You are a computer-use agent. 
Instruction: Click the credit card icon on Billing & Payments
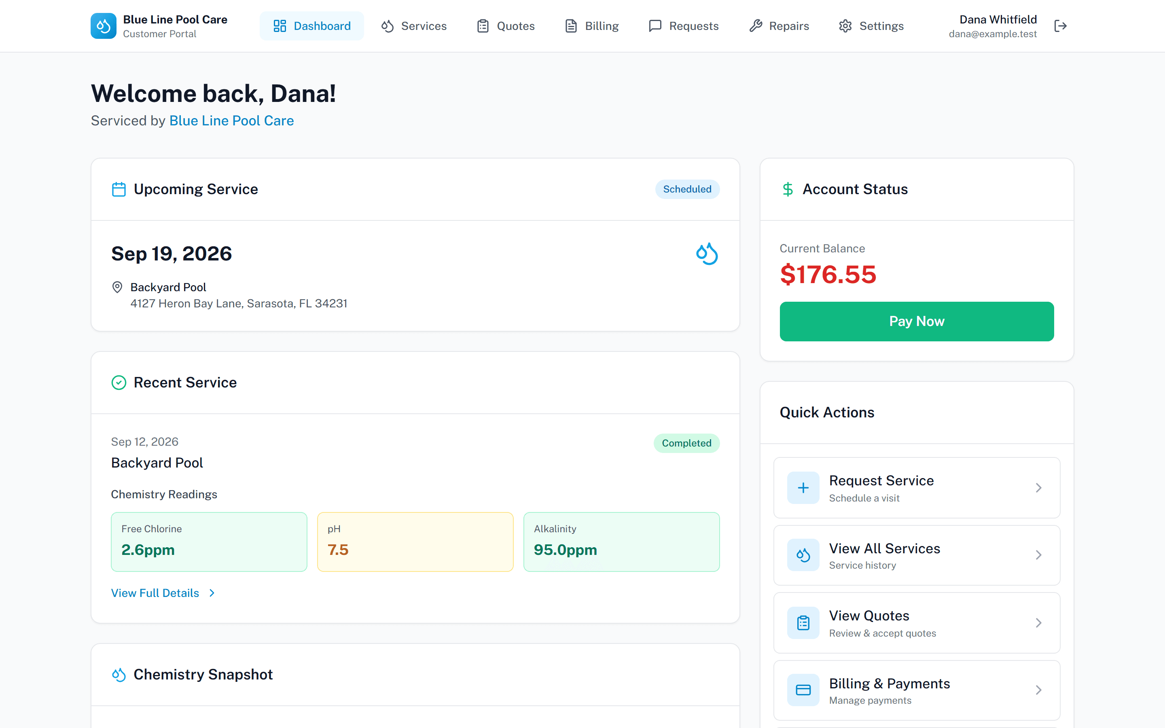coord(803,690)
